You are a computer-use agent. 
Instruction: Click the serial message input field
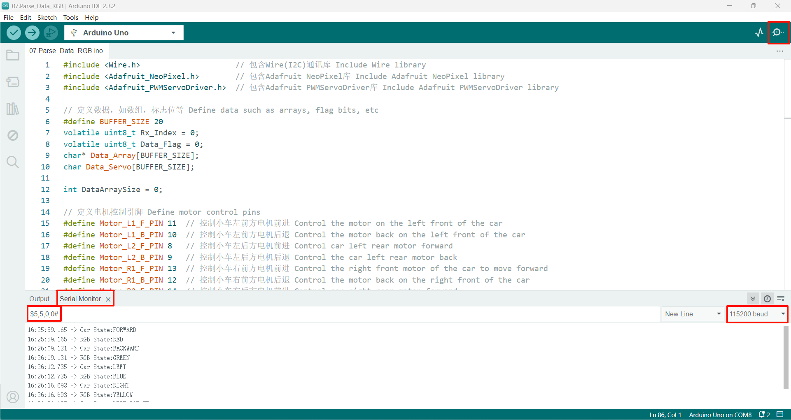344,314
